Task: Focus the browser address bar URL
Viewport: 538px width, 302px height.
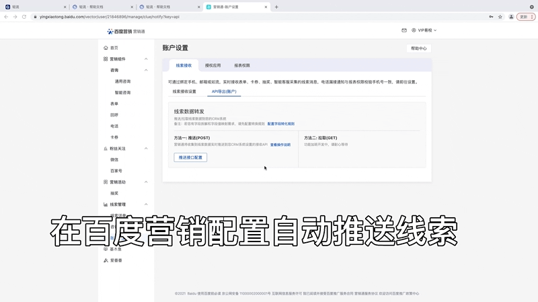Action: tap(110, 16)
